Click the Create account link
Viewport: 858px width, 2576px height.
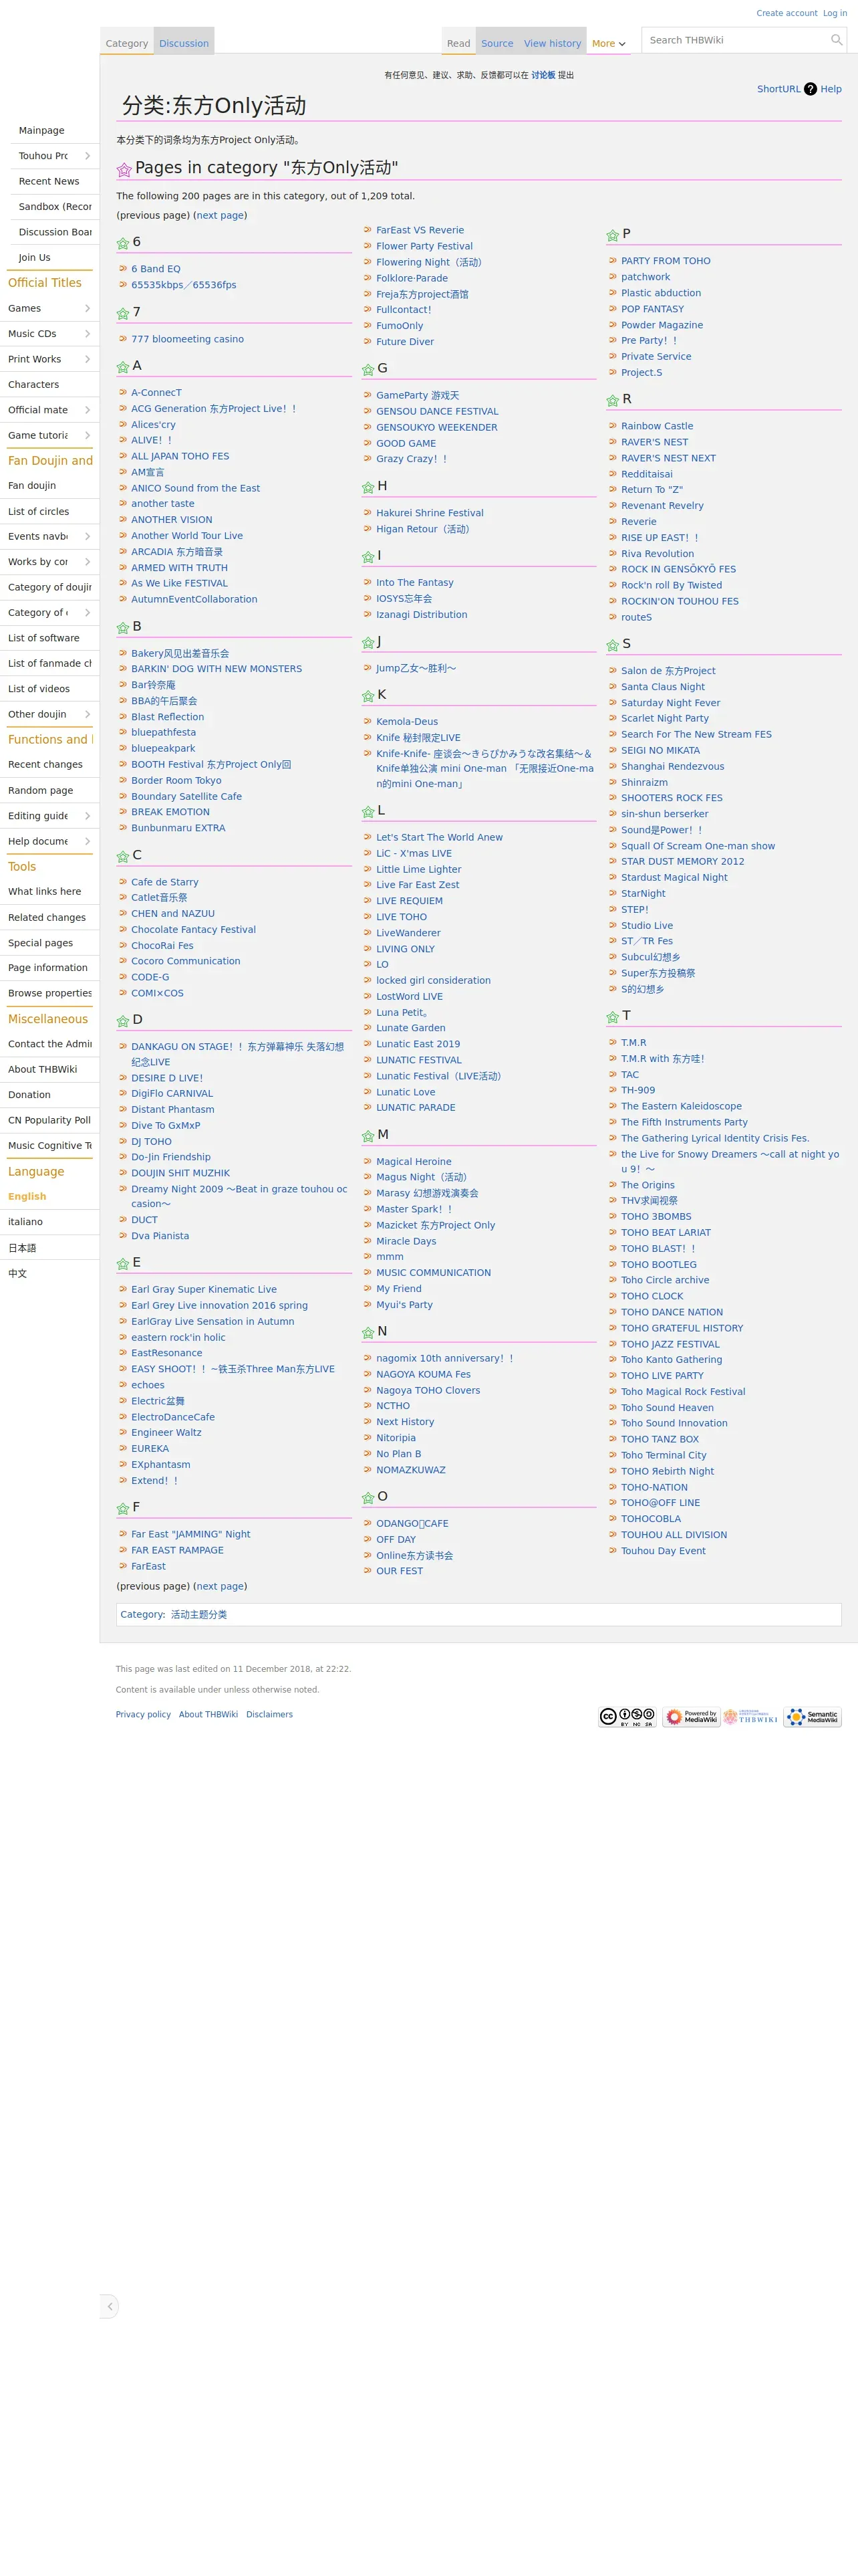point(786,13)
